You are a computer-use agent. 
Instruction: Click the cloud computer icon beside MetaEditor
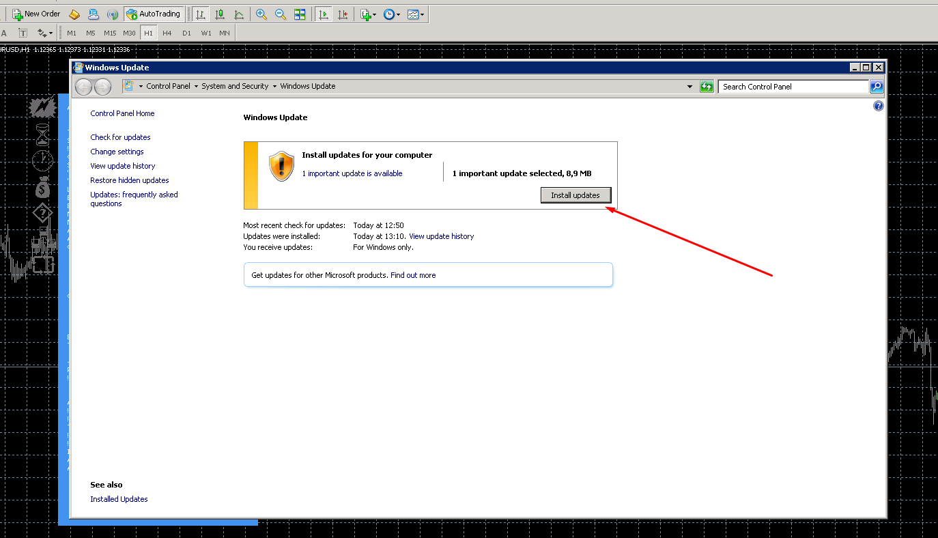point(94,14)
